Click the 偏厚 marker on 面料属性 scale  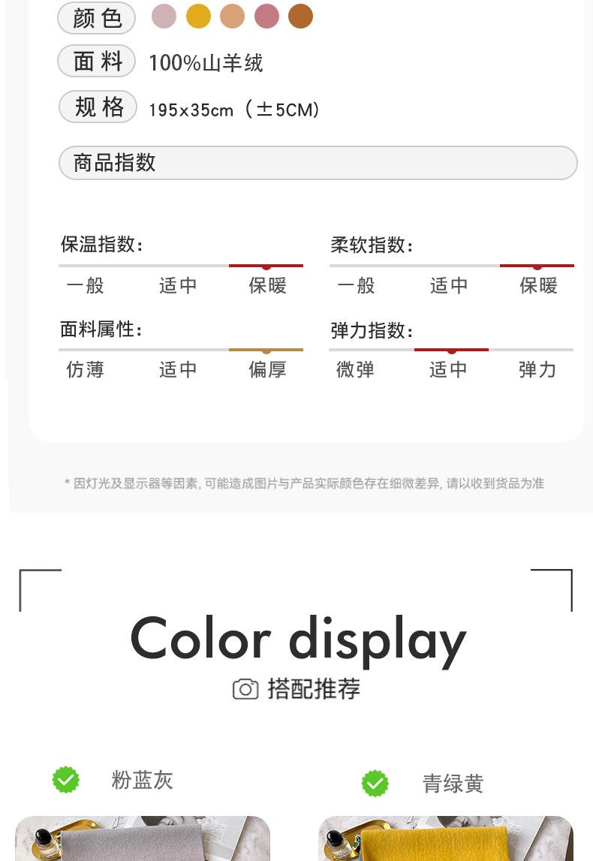266,351
